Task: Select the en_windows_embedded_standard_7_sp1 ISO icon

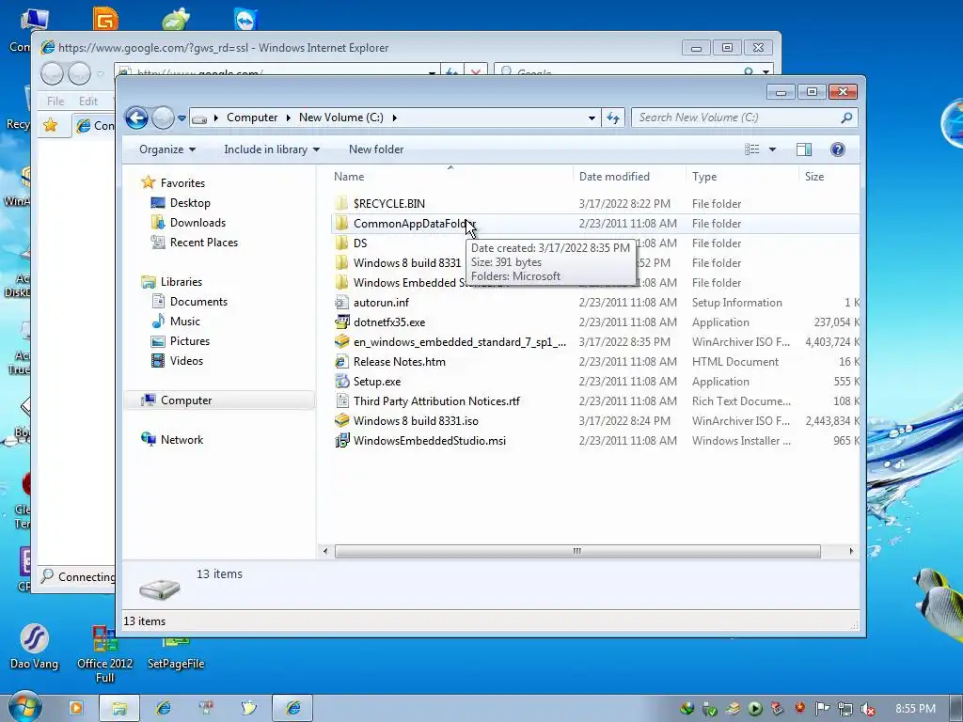Action: [x=341, y=341]
